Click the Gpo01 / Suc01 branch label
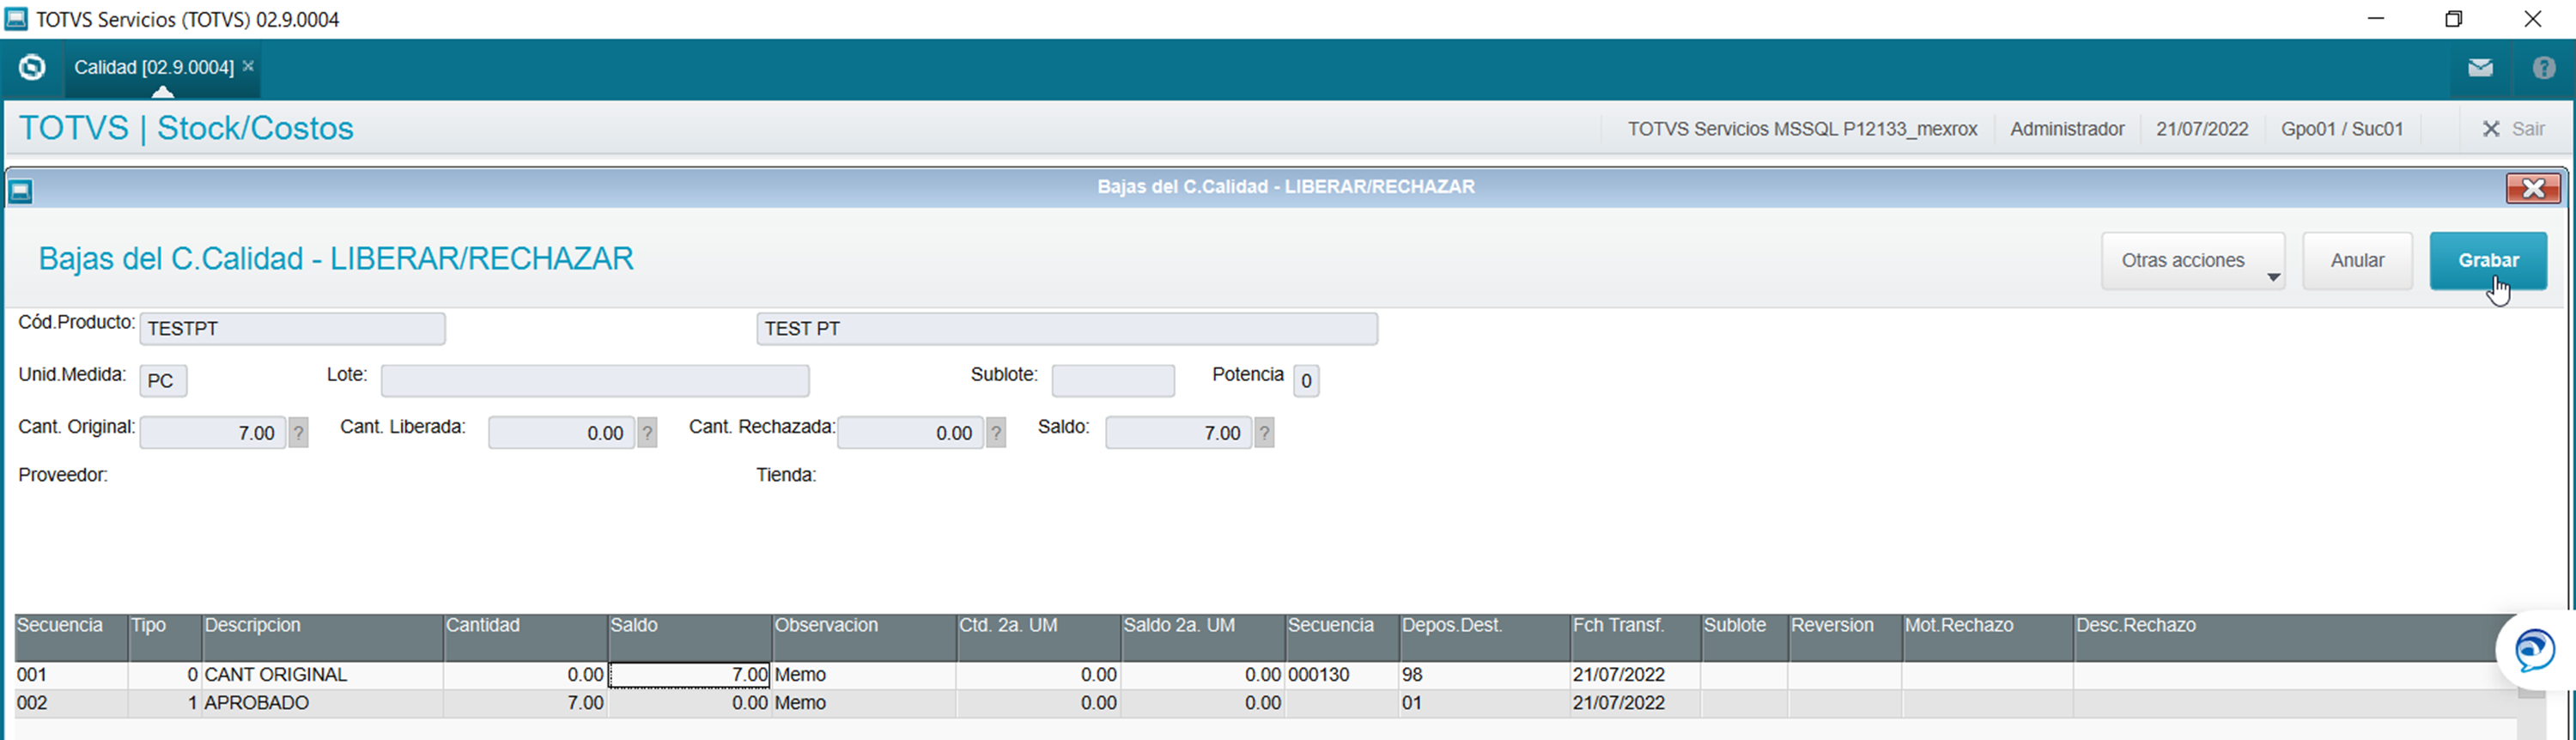This screenshot has width=2576, height=740. pos(2342,129)
